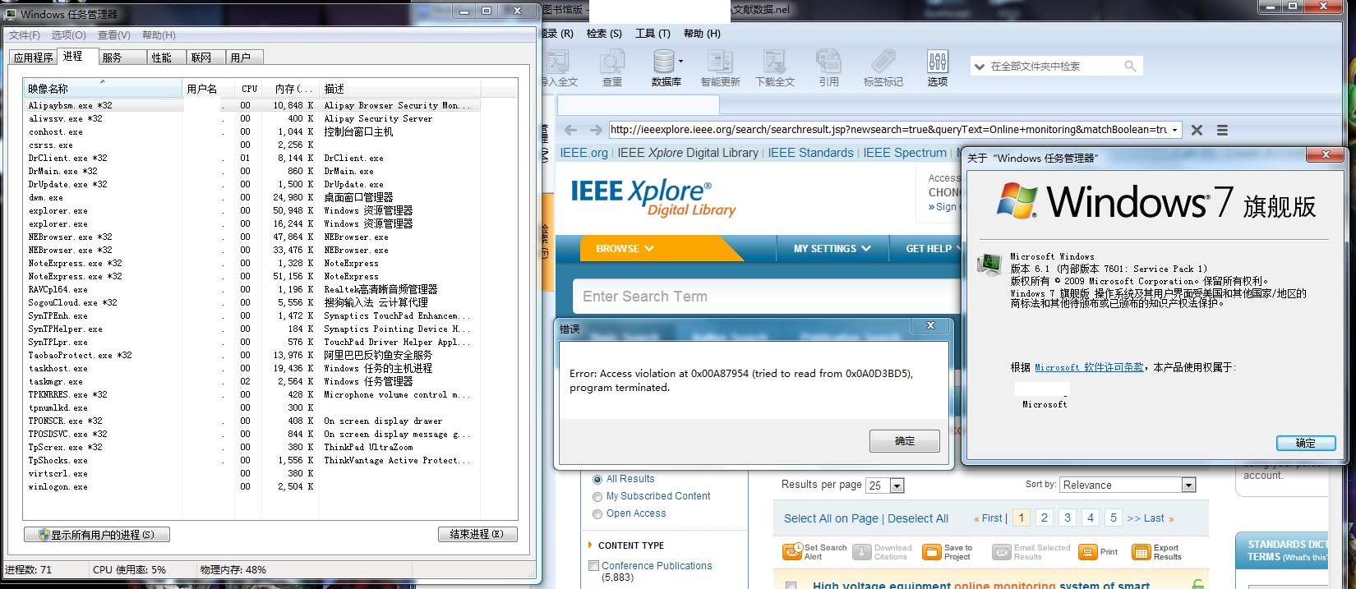Open the address bar URL history dropdown
The image size is (1356, 589).
[x=1174, y=130]
